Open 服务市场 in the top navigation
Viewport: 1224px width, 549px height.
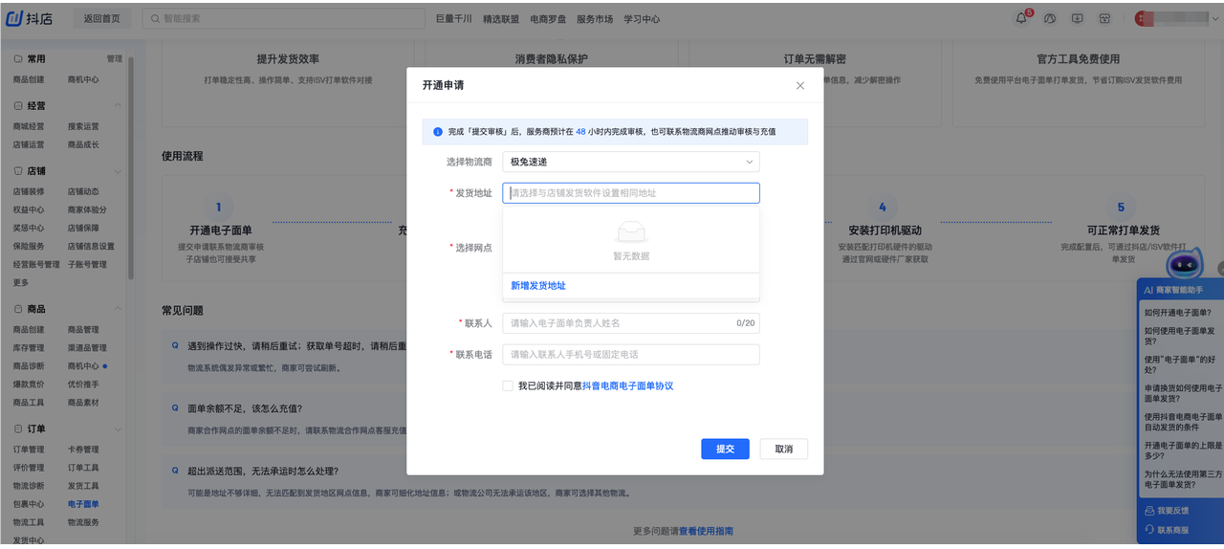595,18
